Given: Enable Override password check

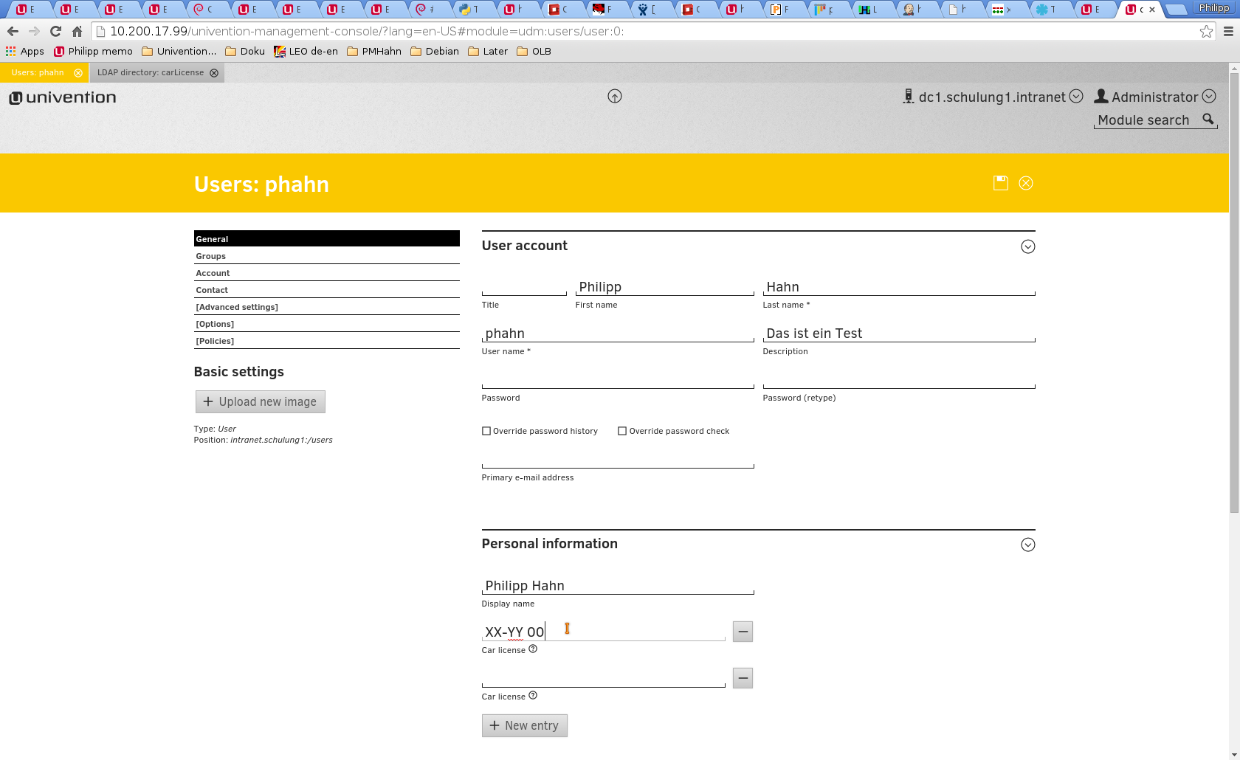Looking at the screenshot, I should (x=622, y=431).
